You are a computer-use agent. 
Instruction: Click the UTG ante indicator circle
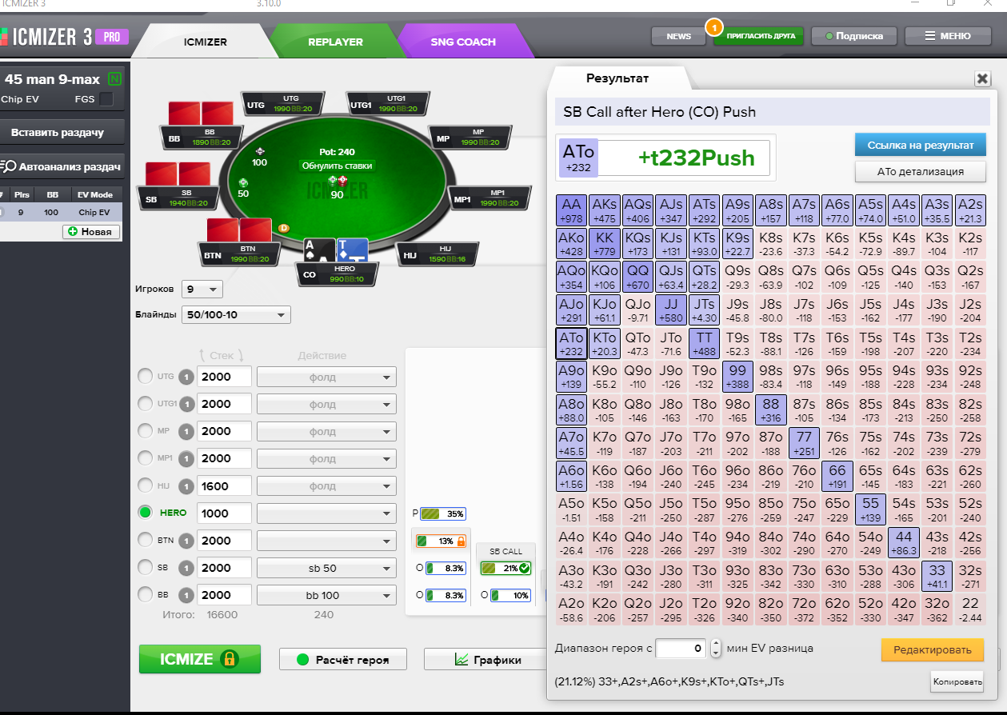186,377
